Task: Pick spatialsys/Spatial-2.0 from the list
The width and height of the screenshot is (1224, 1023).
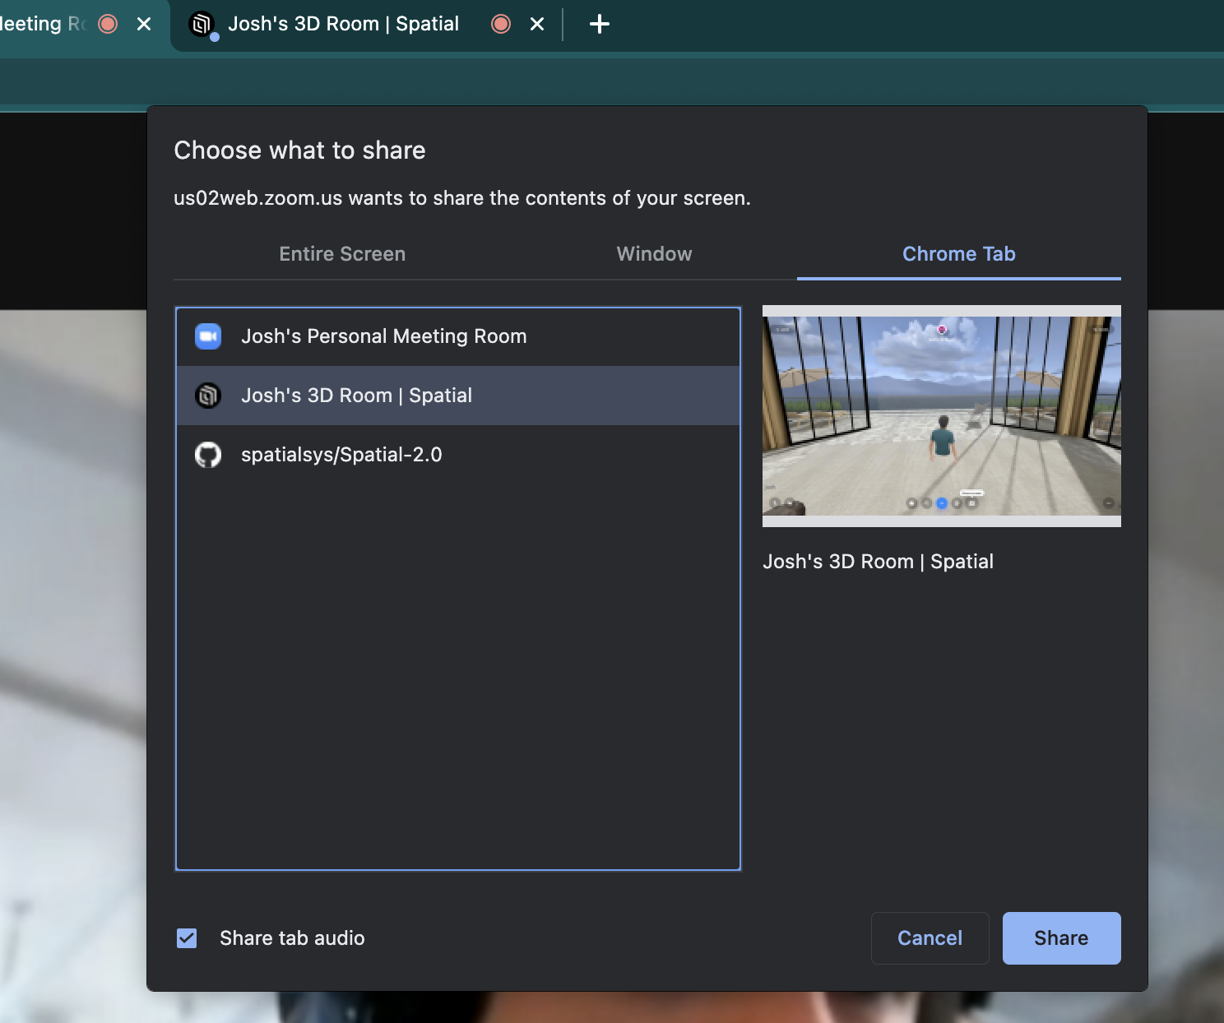Action: coord(458,455)
